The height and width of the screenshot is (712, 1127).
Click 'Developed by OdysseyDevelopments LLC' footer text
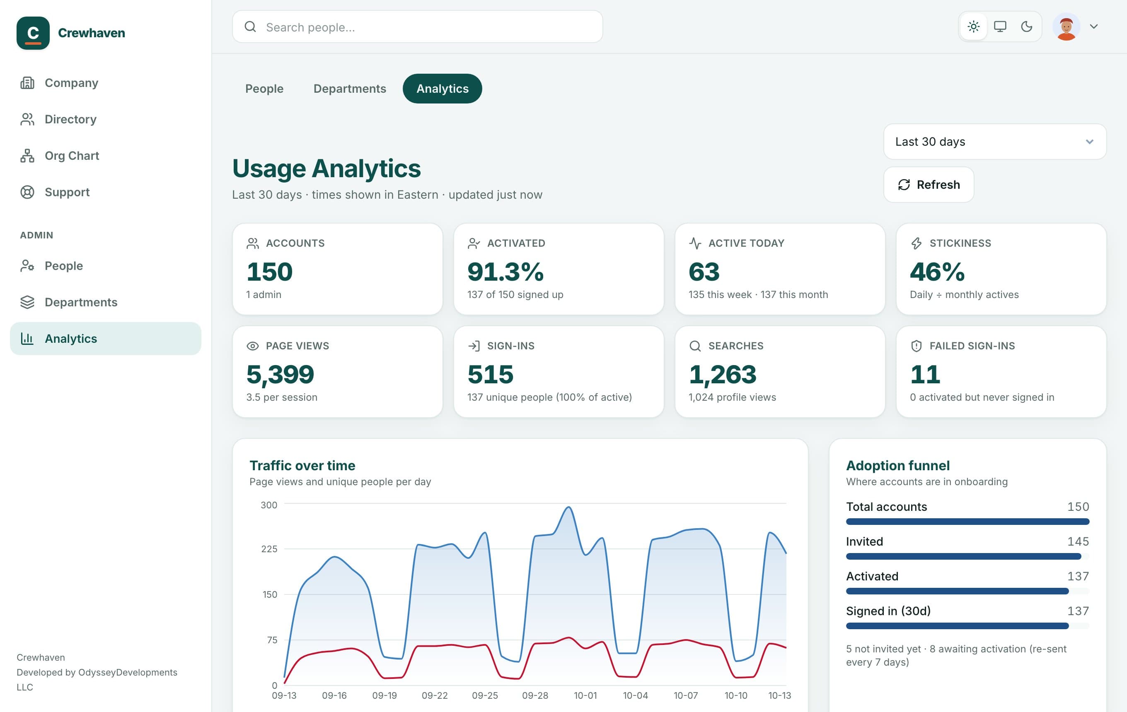tap(97, 680)
